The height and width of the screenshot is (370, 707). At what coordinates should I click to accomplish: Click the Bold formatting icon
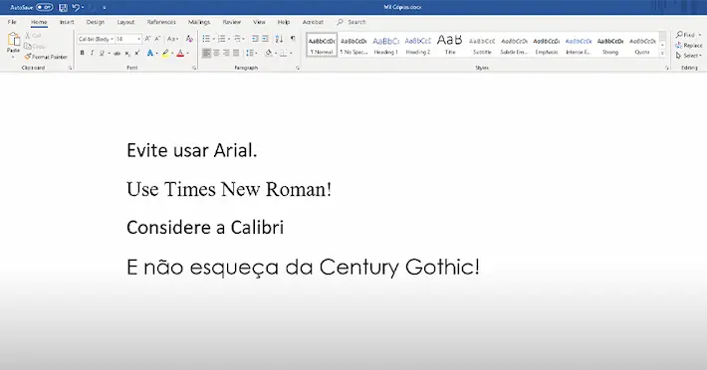(x=82, y=53)
